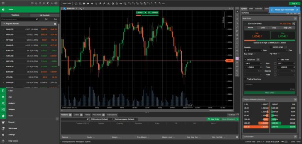Toggle the Take Profit checkbox
Screen dimensions: 302x144
pos(278,59)
